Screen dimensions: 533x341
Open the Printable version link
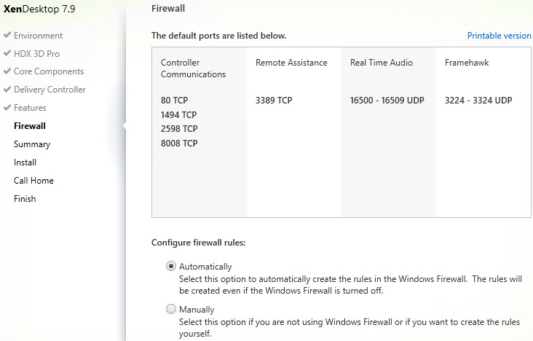point(499,36)
